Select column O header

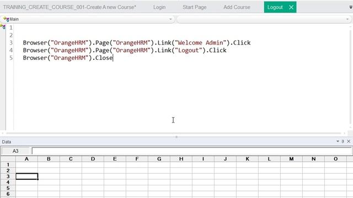click(336, 159)
